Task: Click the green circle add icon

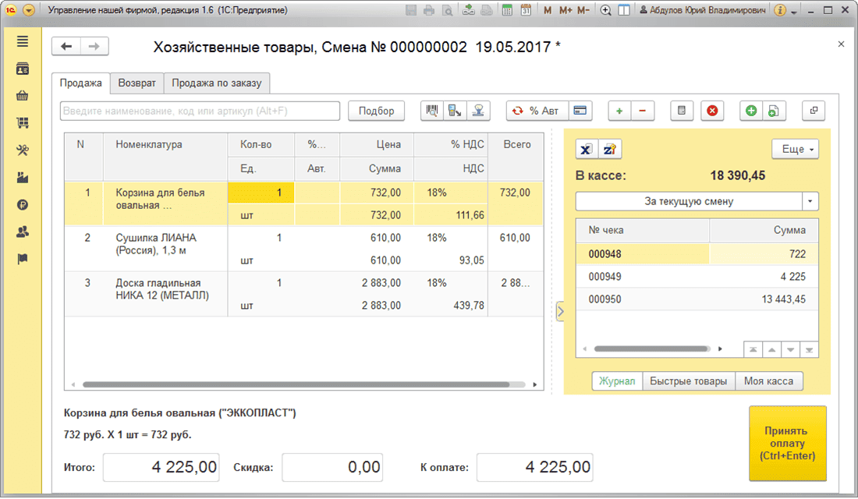Action: 751,111
